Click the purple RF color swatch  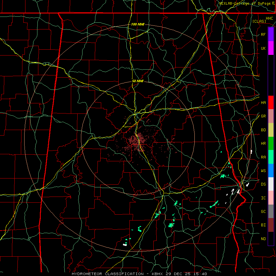pos(271,34)
